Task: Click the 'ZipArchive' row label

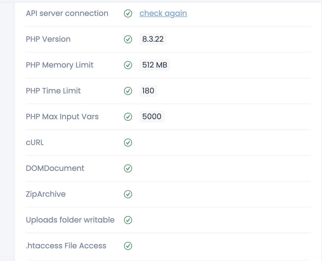Action: pyautogui.click(x=46, y=194)
